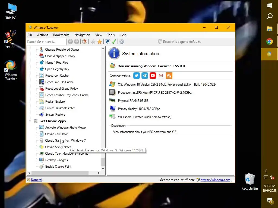Click the Search for a tweak field
This screenshot has height=208, width=278.
[x=46, y=42]
